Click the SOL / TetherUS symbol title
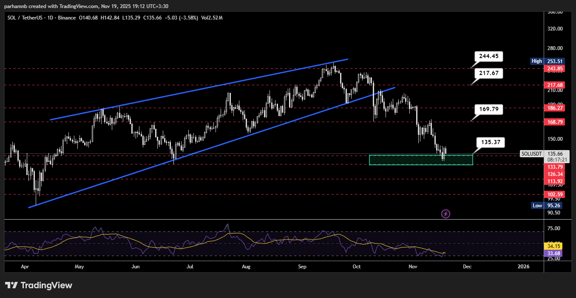 tap(26, 17)
